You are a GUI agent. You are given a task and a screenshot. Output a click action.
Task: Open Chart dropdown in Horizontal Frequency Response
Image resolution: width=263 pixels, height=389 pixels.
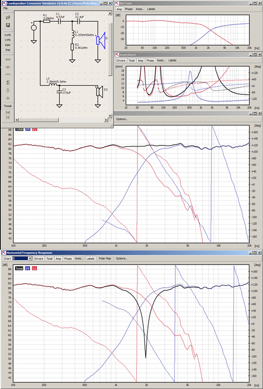coord(31,259)
